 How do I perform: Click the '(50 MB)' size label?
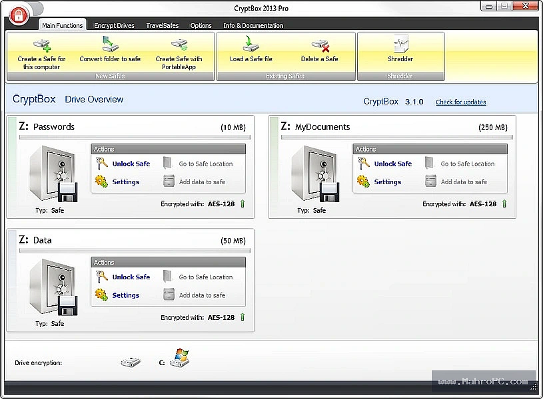pyautogui.click(x=233, y=241)
